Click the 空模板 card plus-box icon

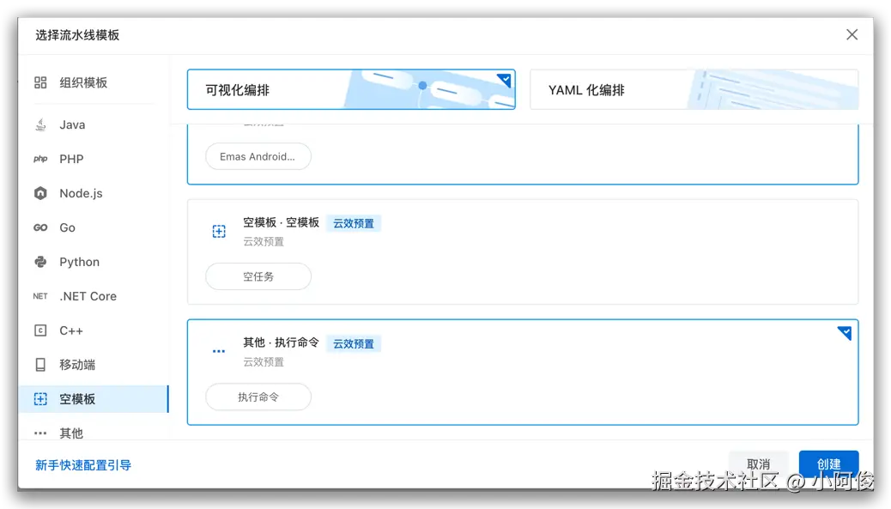219,231
